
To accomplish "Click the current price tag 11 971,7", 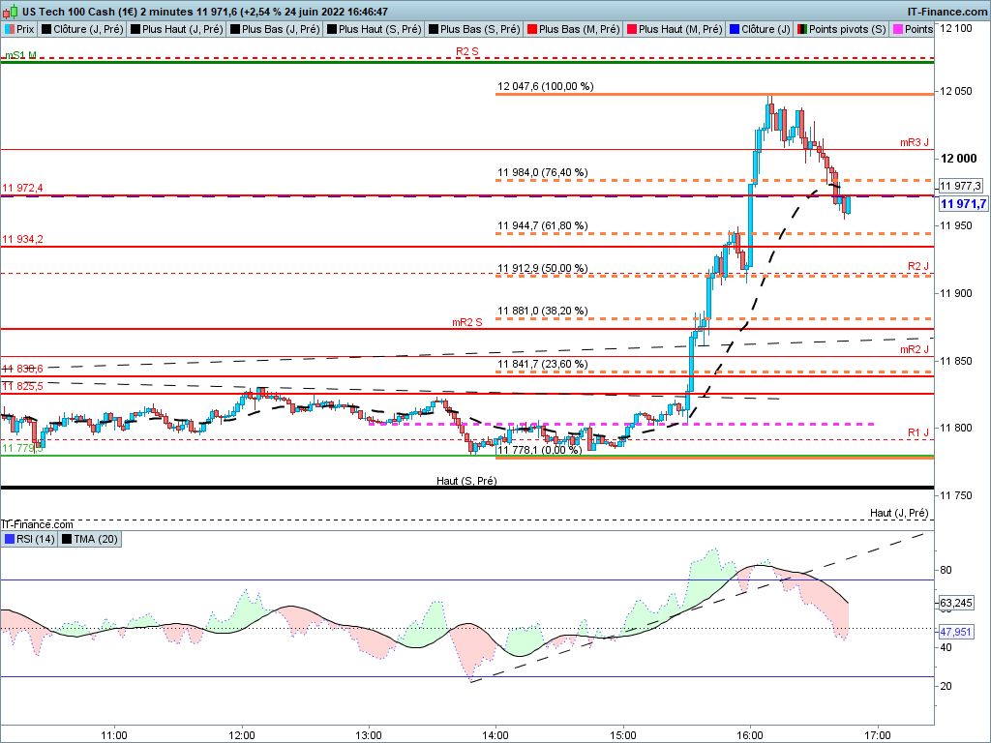I will (x=963, y=204).
